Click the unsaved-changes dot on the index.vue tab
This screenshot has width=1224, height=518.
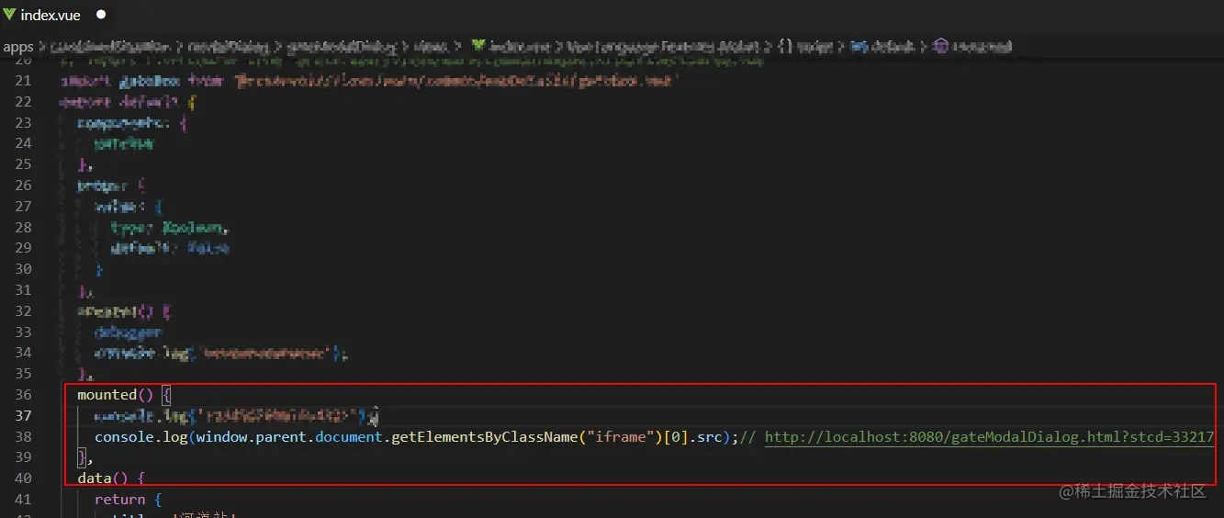tap(101, 15)
